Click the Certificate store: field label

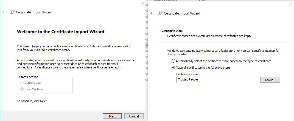click(187, 74)
